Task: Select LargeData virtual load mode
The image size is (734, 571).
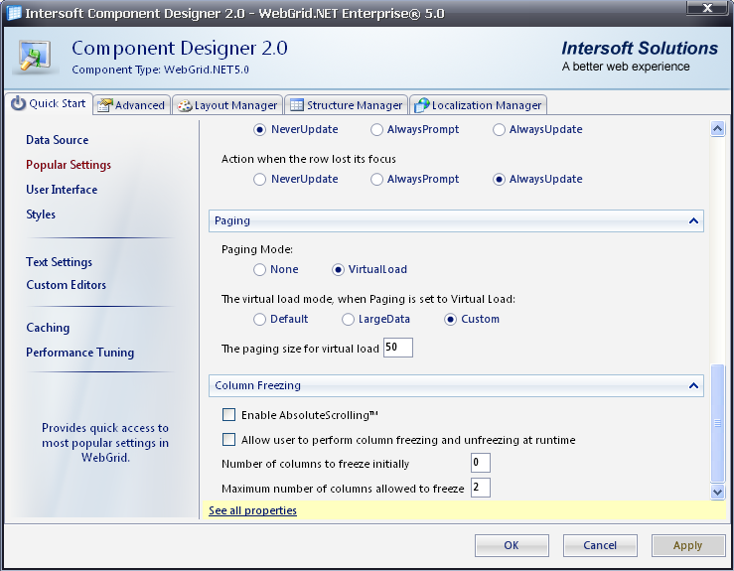Action: (x=348, y=319)
